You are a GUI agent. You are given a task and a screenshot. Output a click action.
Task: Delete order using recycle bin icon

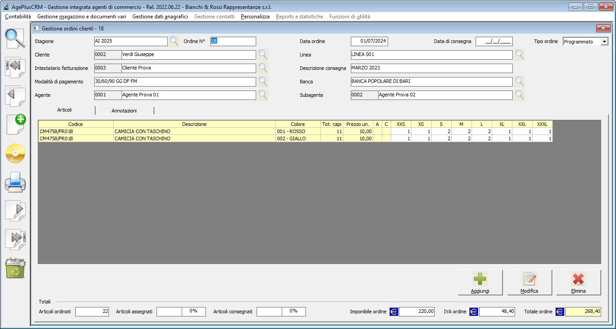pos(15,268)
